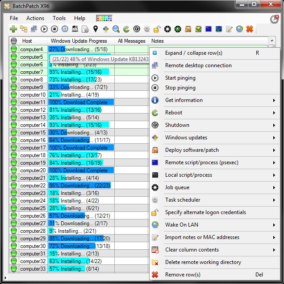This screenshot has width=284, height=284.
Task: Select the computer17 host cell
Action: pyautogui.click(x=33, y=148)
